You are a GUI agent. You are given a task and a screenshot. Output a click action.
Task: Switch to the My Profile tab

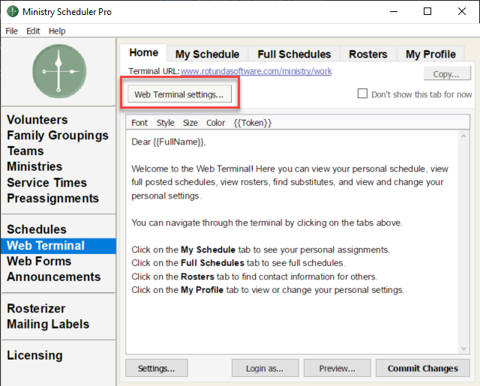pos(430,55)
